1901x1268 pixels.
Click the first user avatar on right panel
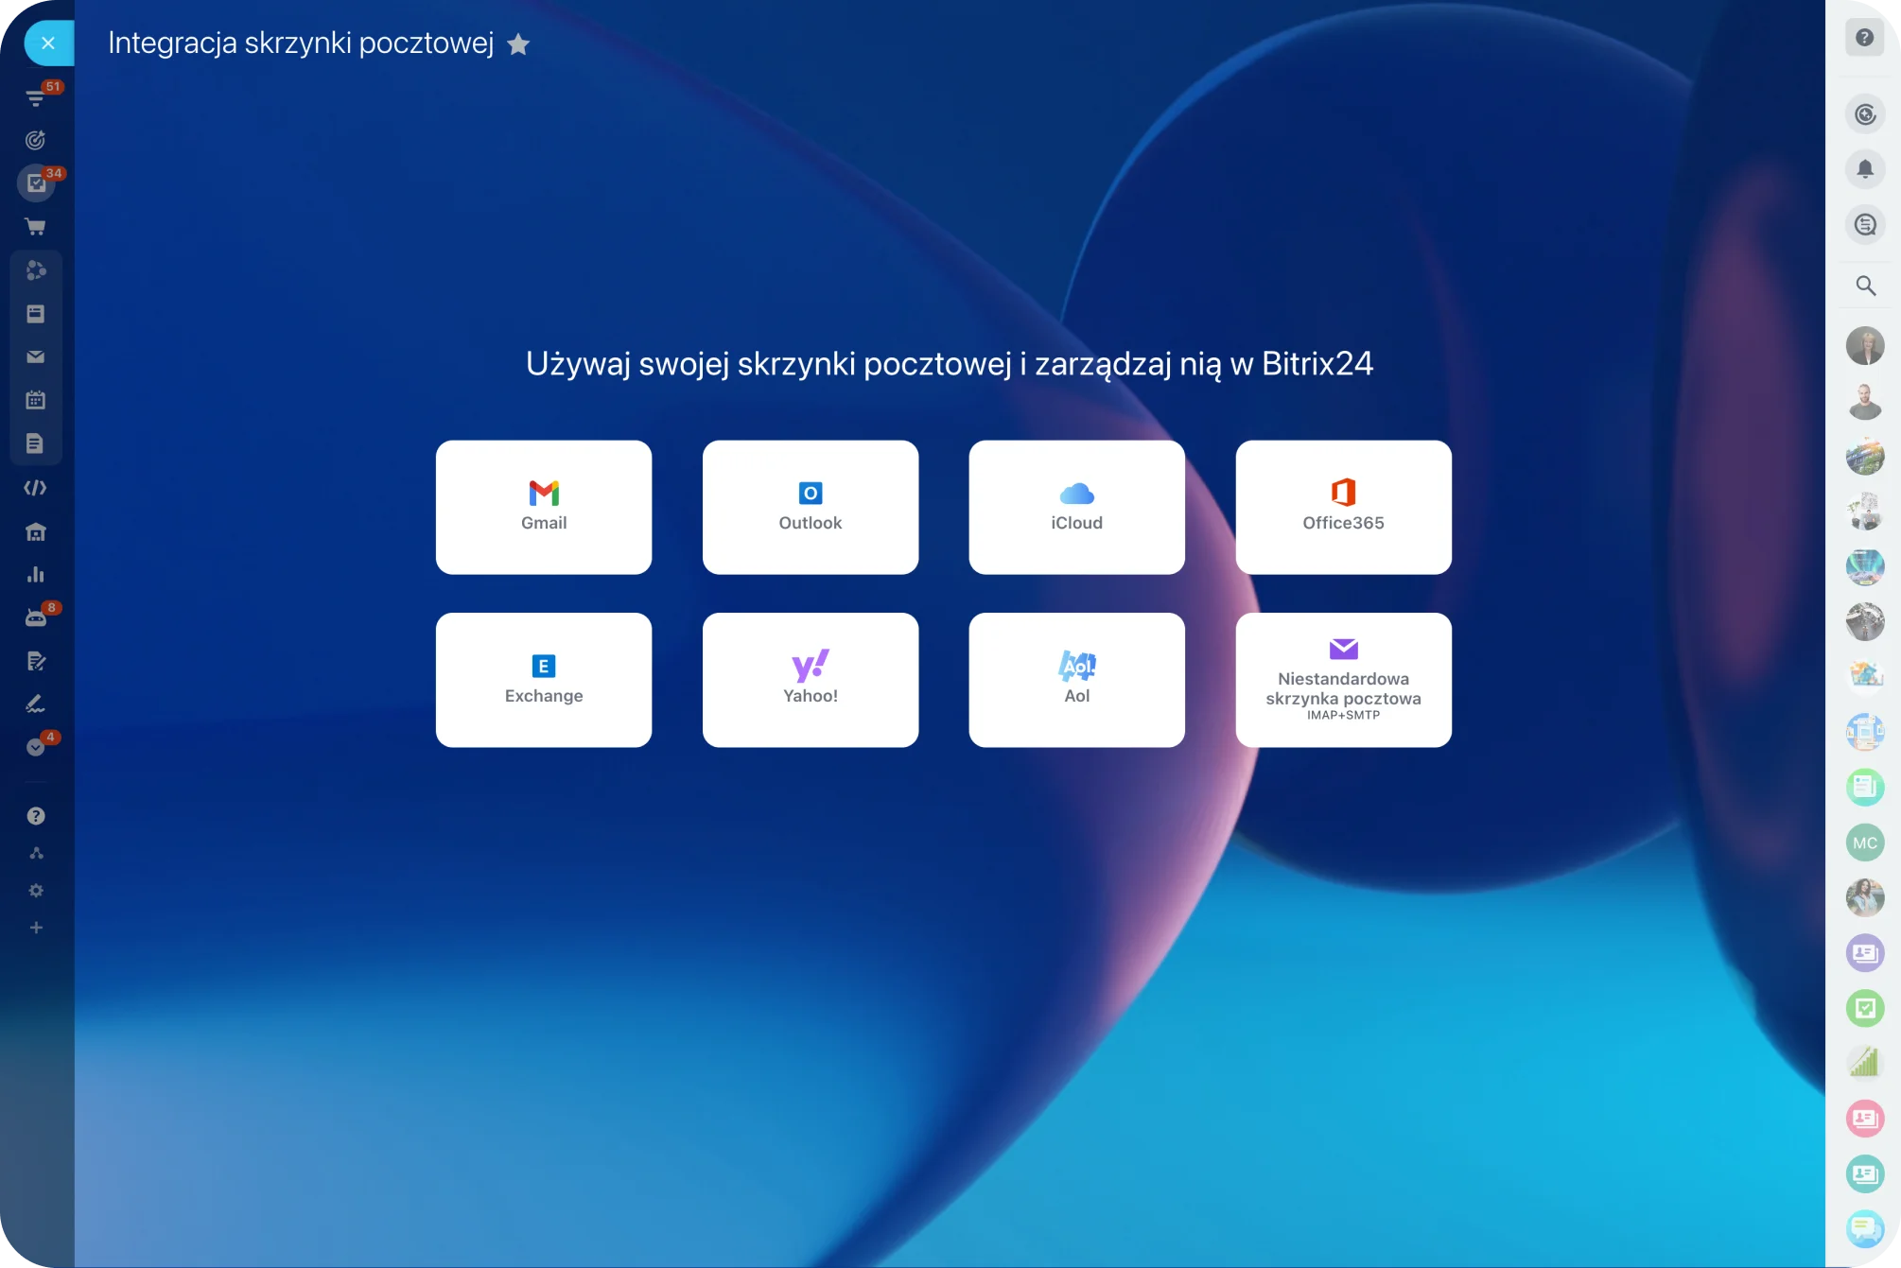[x=1864, y=346]
